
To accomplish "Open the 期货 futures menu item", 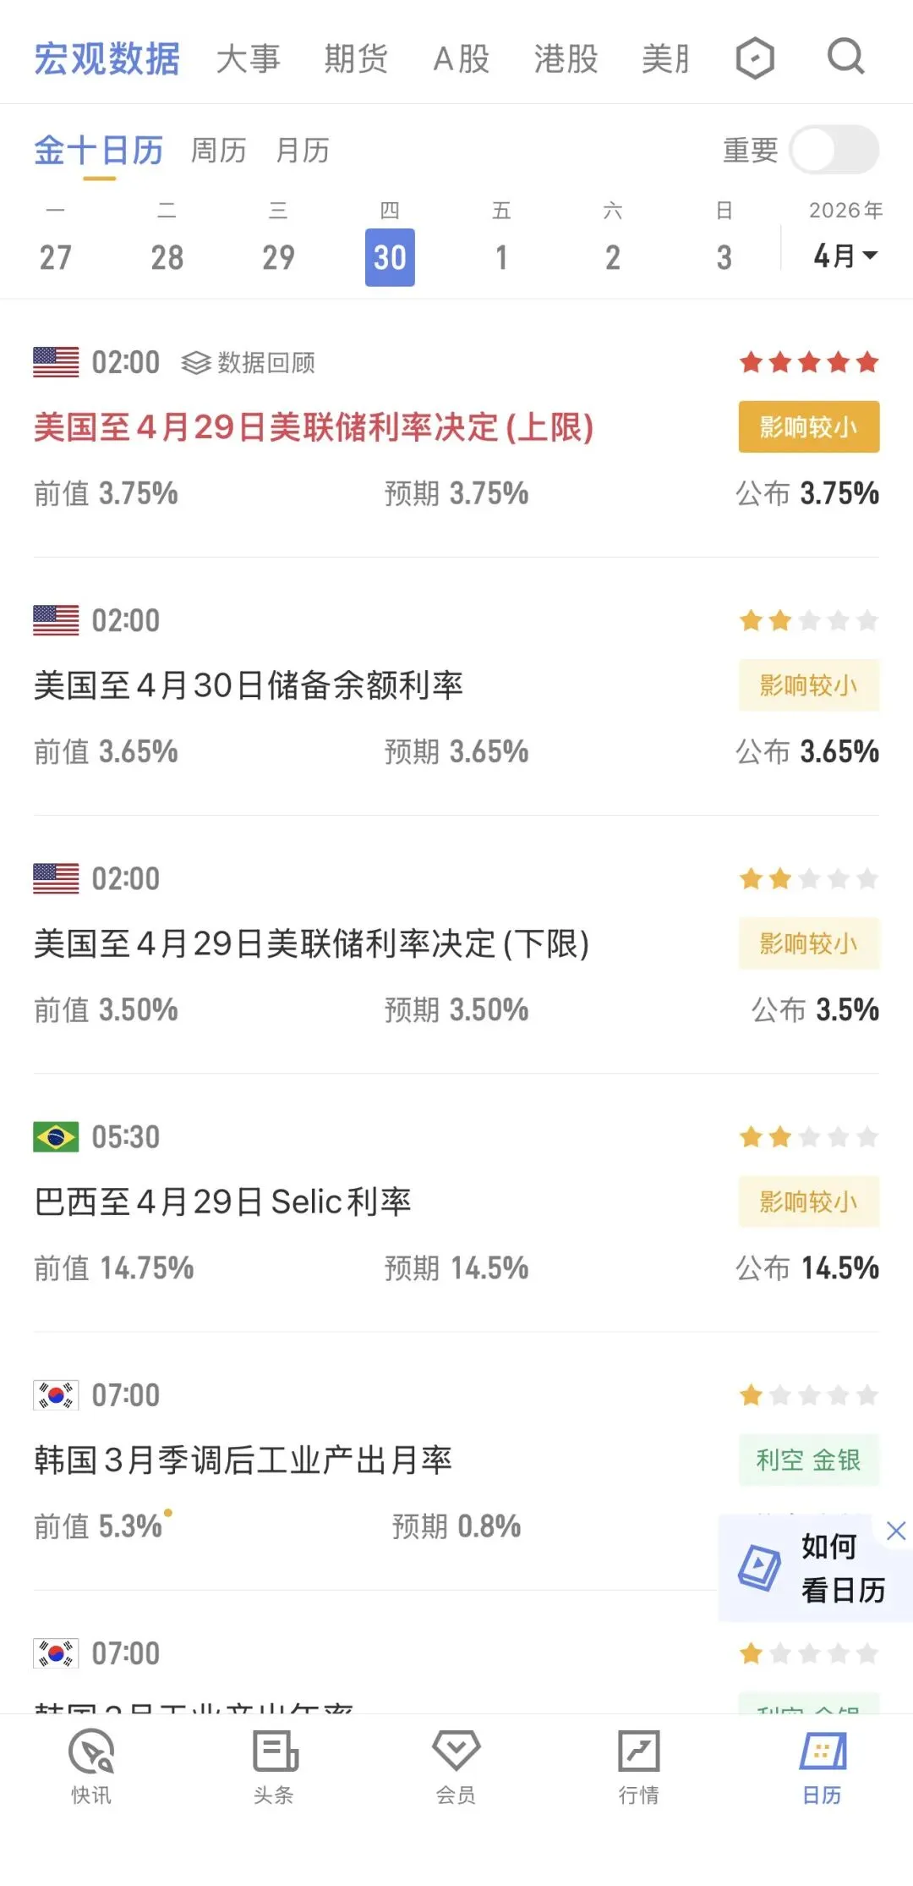I will (356, 58).
